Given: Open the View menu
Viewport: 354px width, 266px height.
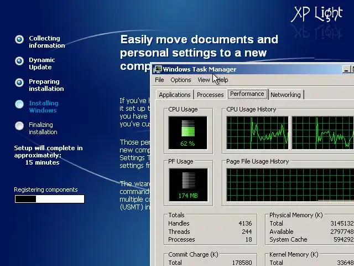Looking at the screenshot, I should tap(204, 80).
